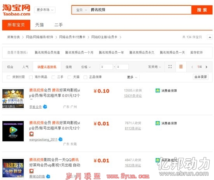Switch to the 天猫 tab
Screen dimensions: 214x180
pos(39,25)
